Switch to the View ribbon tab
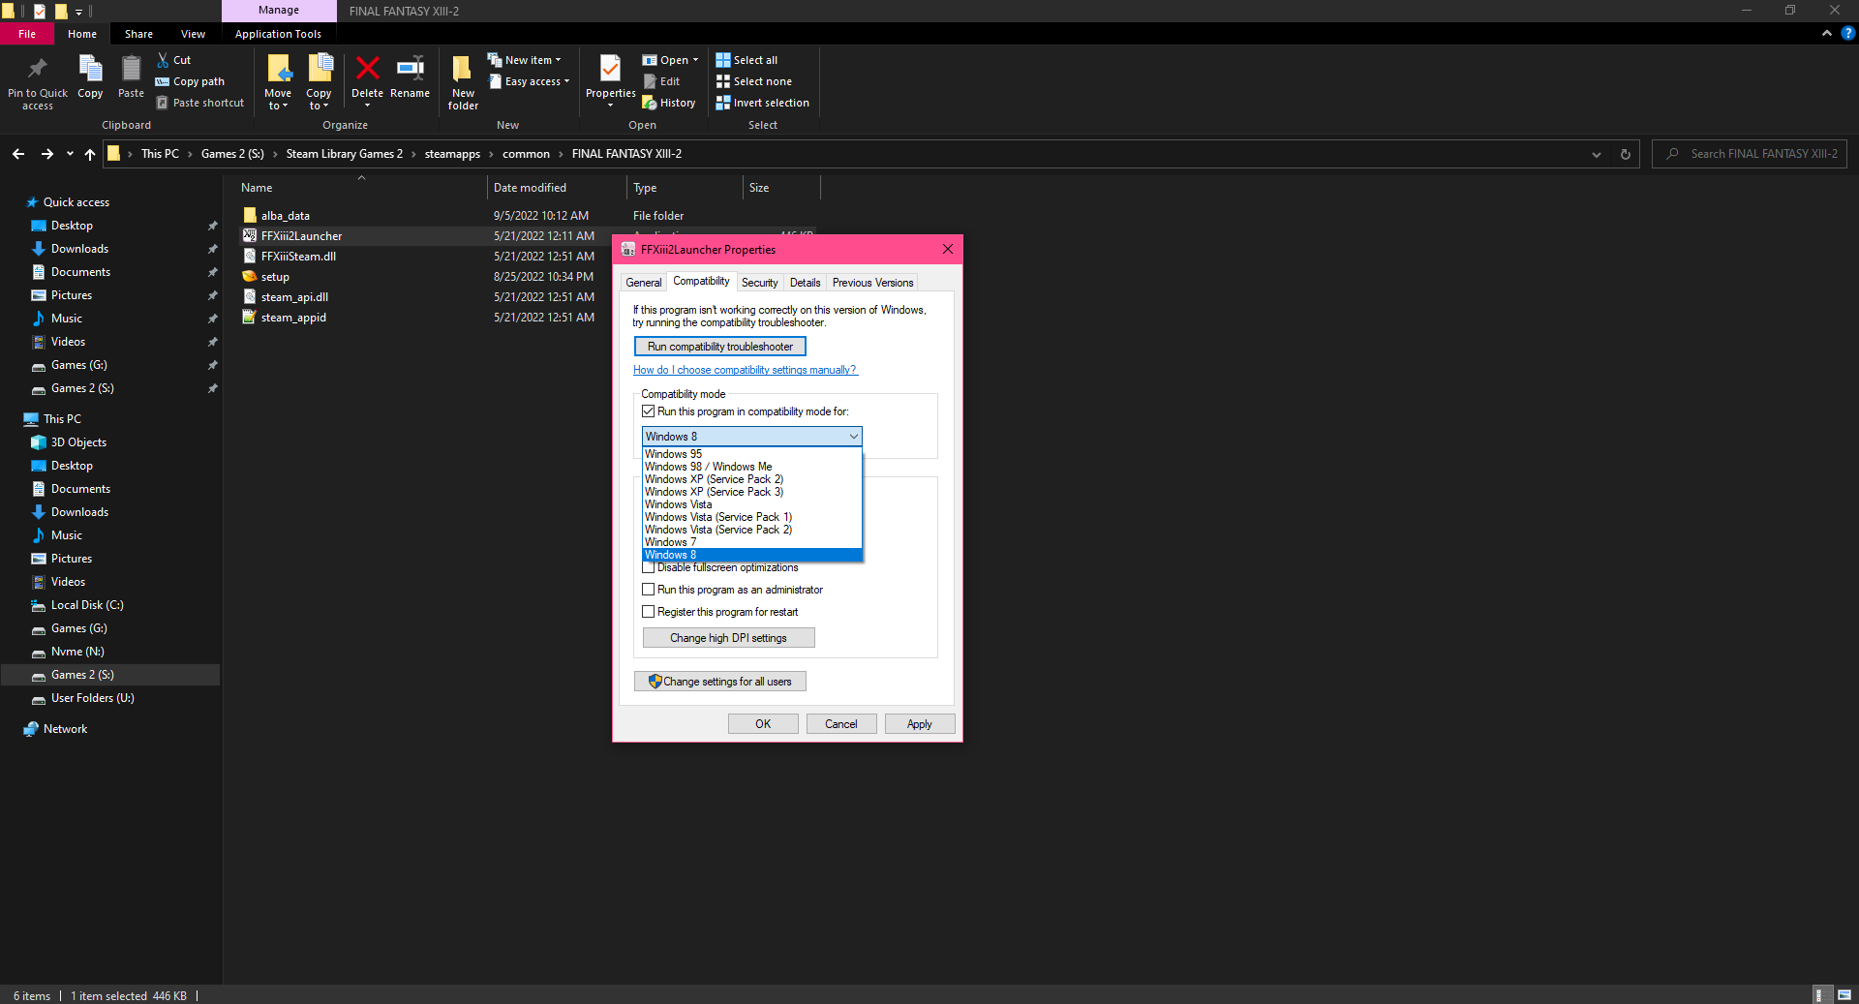 tap(193, 34)
